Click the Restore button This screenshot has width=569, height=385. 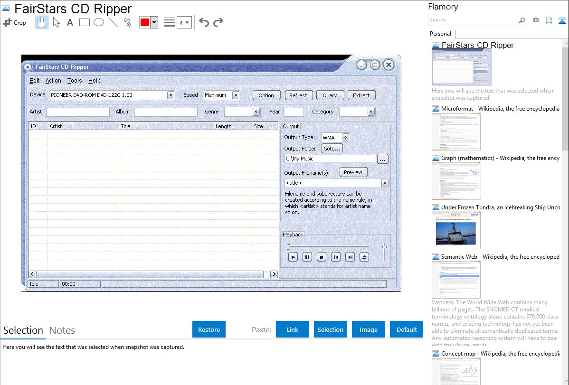[209, 329]
